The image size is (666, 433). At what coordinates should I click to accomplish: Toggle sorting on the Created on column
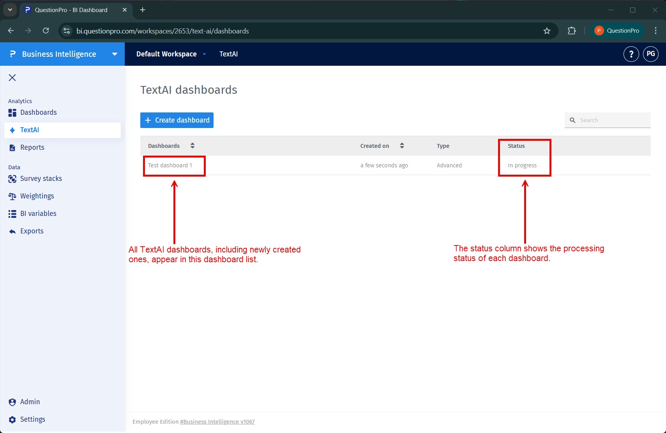pos(402,146)
